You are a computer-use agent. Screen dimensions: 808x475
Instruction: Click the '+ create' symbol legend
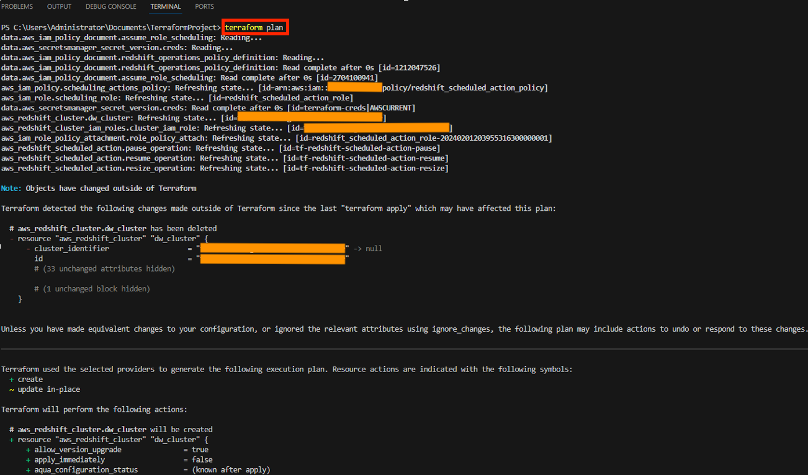(26, 380)
